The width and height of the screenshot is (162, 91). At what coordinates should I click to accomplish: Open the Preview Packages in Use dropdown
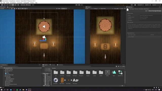click(x=122, y=5)
